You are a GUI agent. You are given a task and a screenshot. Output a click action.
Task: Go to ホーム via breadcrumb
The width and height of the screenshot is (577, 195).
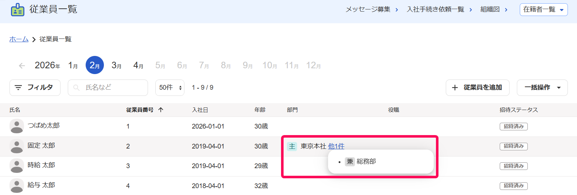19,39
